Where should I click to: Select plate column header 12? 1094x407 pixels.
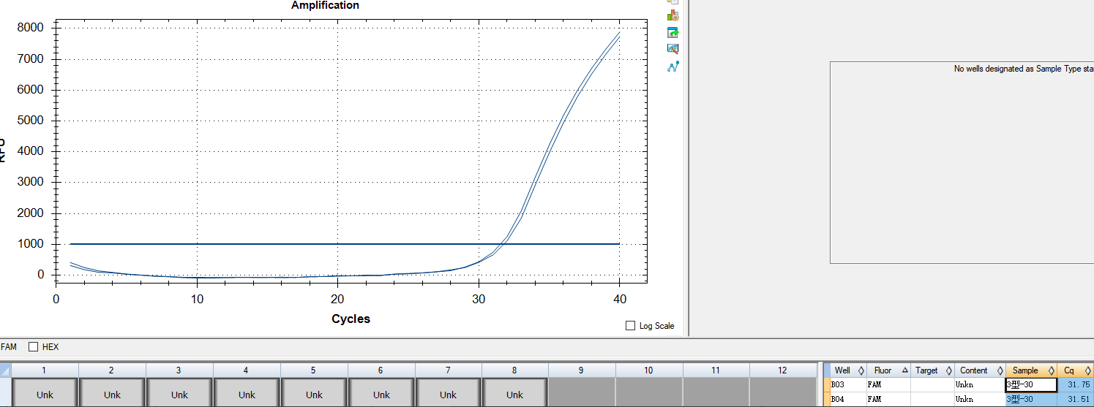tap(783, 370)
